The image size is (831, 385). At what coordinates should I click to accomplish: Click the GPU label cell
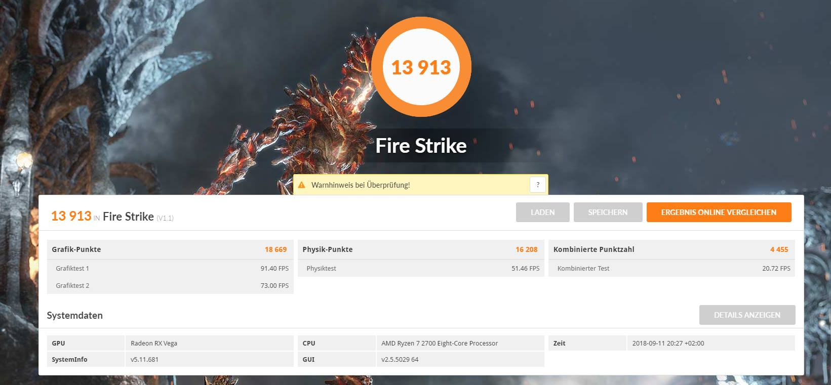(x=86, y=343)
